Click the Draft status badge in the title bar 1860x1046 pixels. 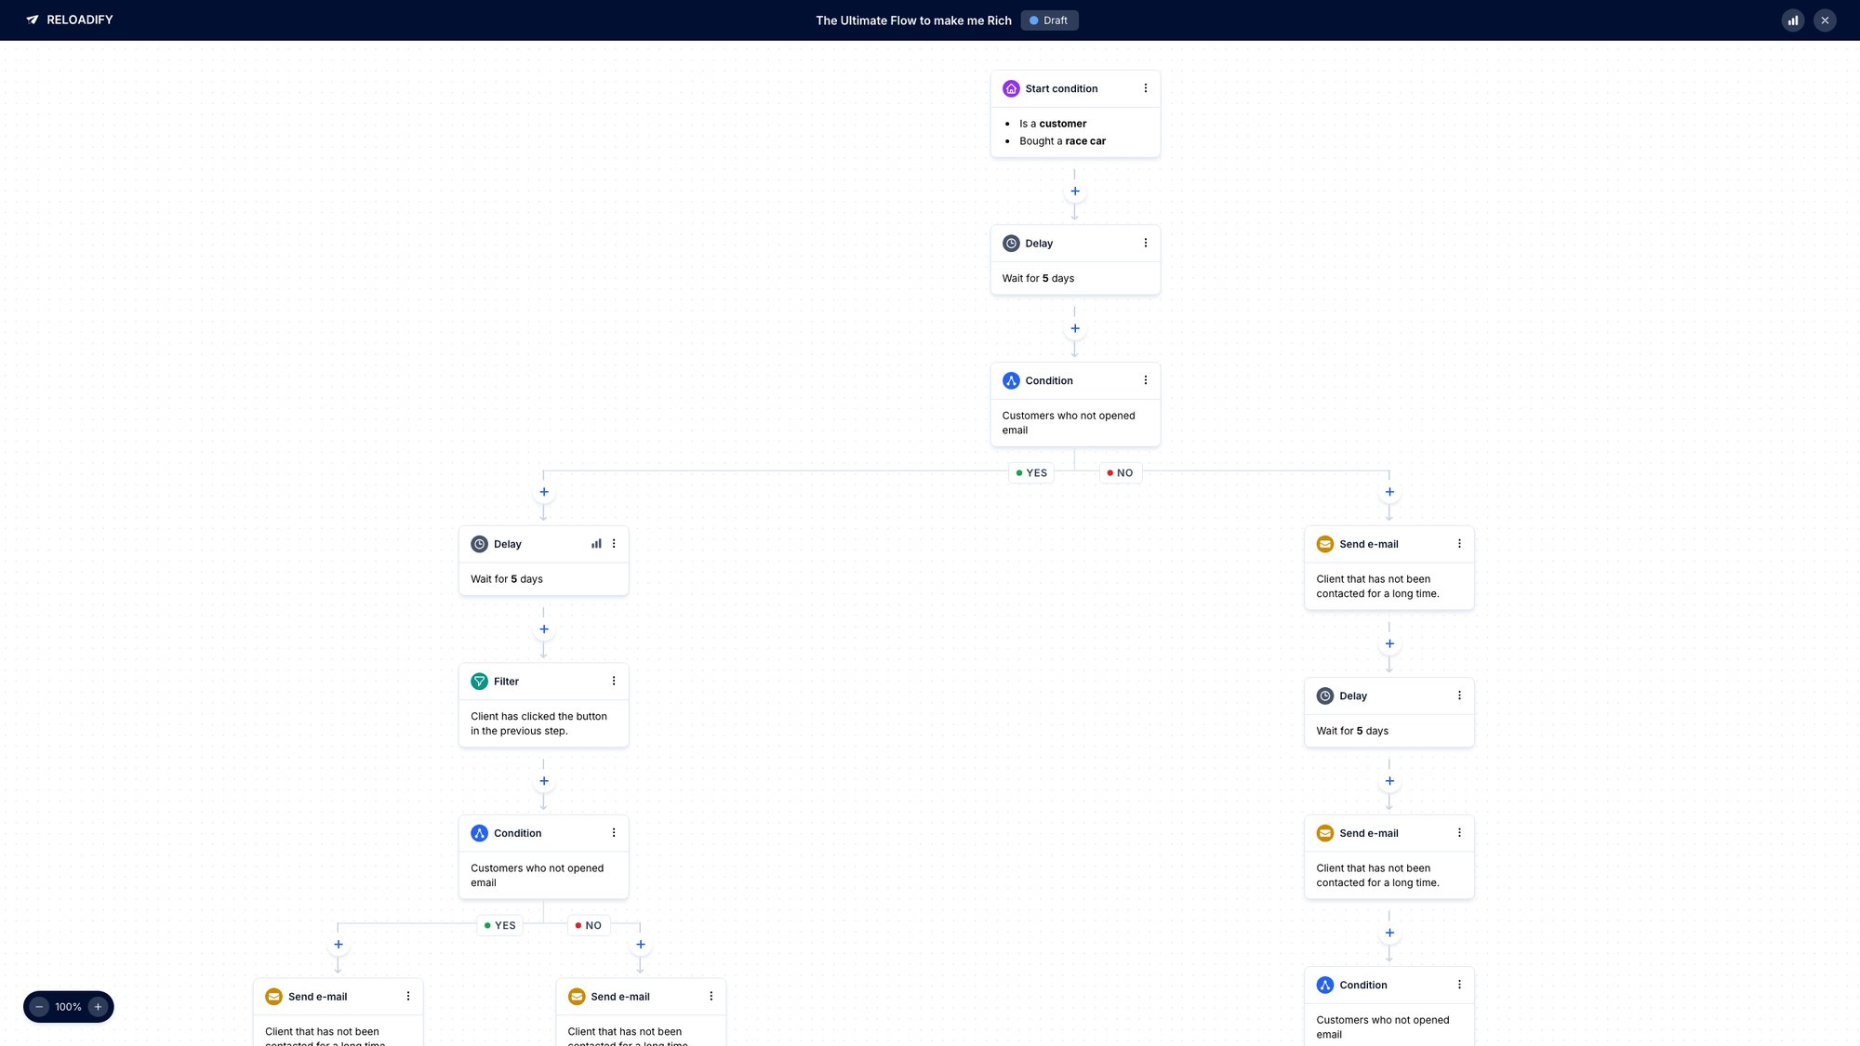point(1049,20)
